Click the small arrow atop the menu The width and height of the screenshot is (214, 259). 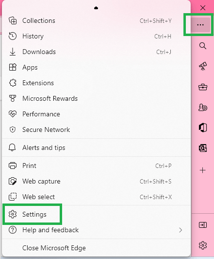(x=96, y=8)
